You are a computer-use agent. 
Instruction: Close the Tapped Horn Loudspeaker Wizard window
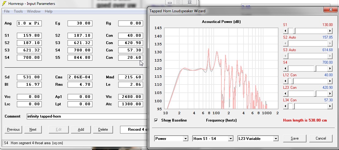331,9
